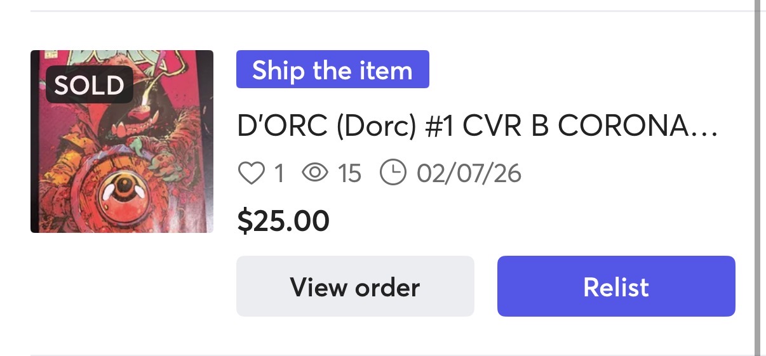The width and height of the screenshot is (766, 356).
Task: Click the view count number 15
Action: coord(349,173)
